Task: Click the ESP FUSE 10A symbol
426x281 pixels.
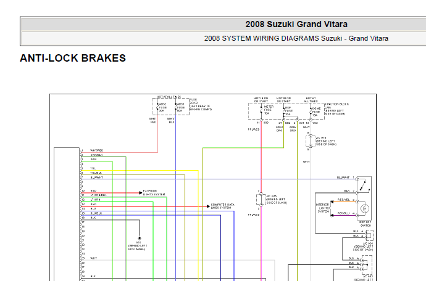Action: click(283, 111)
